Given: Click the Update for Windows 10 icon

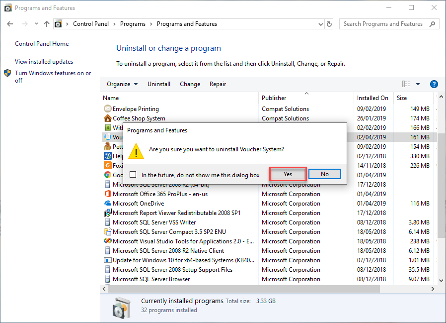Looking at the screenshot, I should 107,260.
